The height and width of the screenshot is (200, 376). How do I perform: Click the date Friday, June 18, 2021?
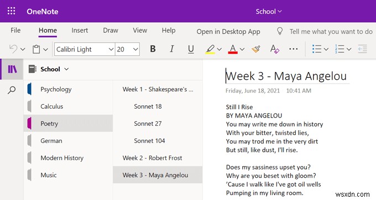[x=253, y=91]
